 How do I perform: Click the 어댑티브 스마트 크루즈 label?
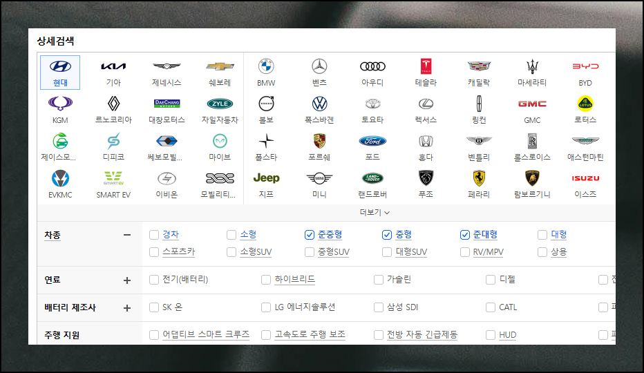pyautogui.click(x=206, y=334)
